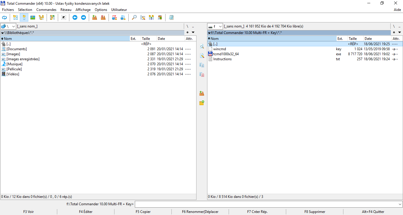Sort right panel by Ext. column header

[x=342, y=39]
